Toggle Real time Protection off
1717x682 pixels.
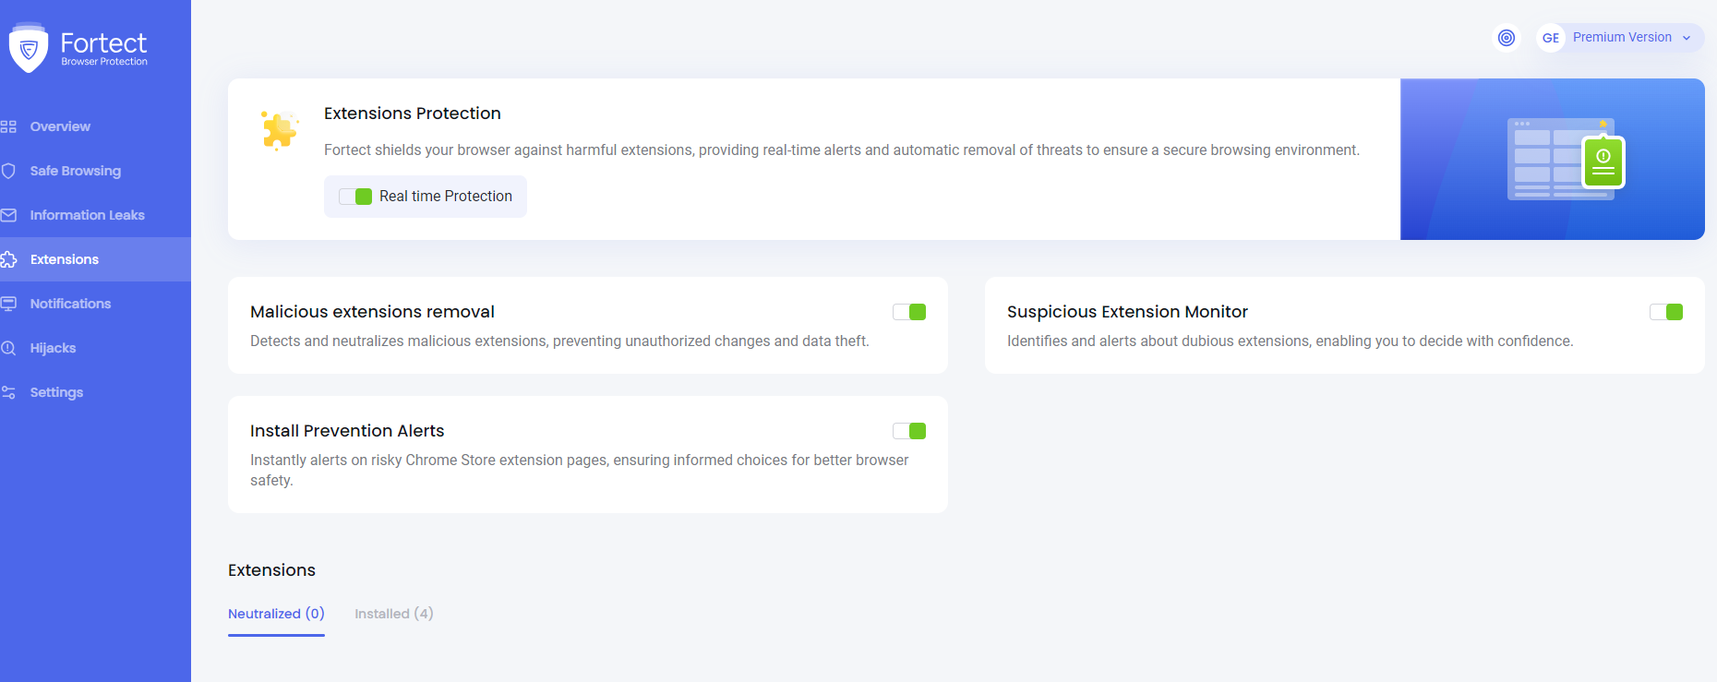355,196
